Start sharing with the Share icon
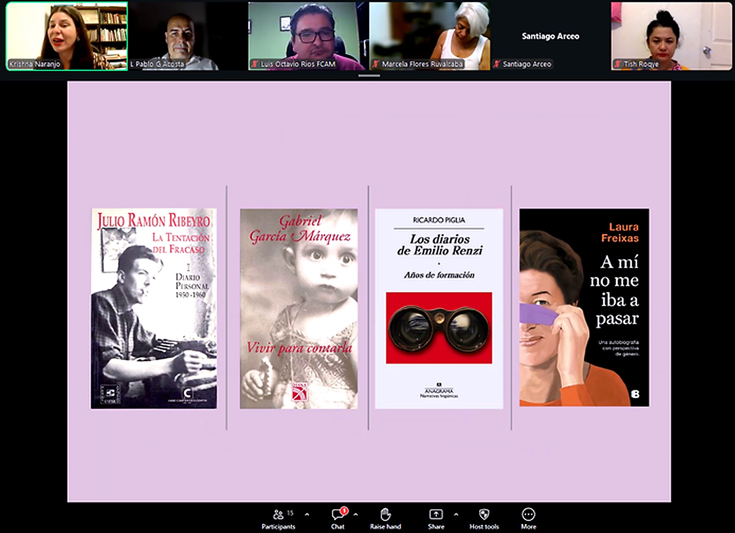The width and height of the screenshot is (735, 533). (x=436, y=514)
